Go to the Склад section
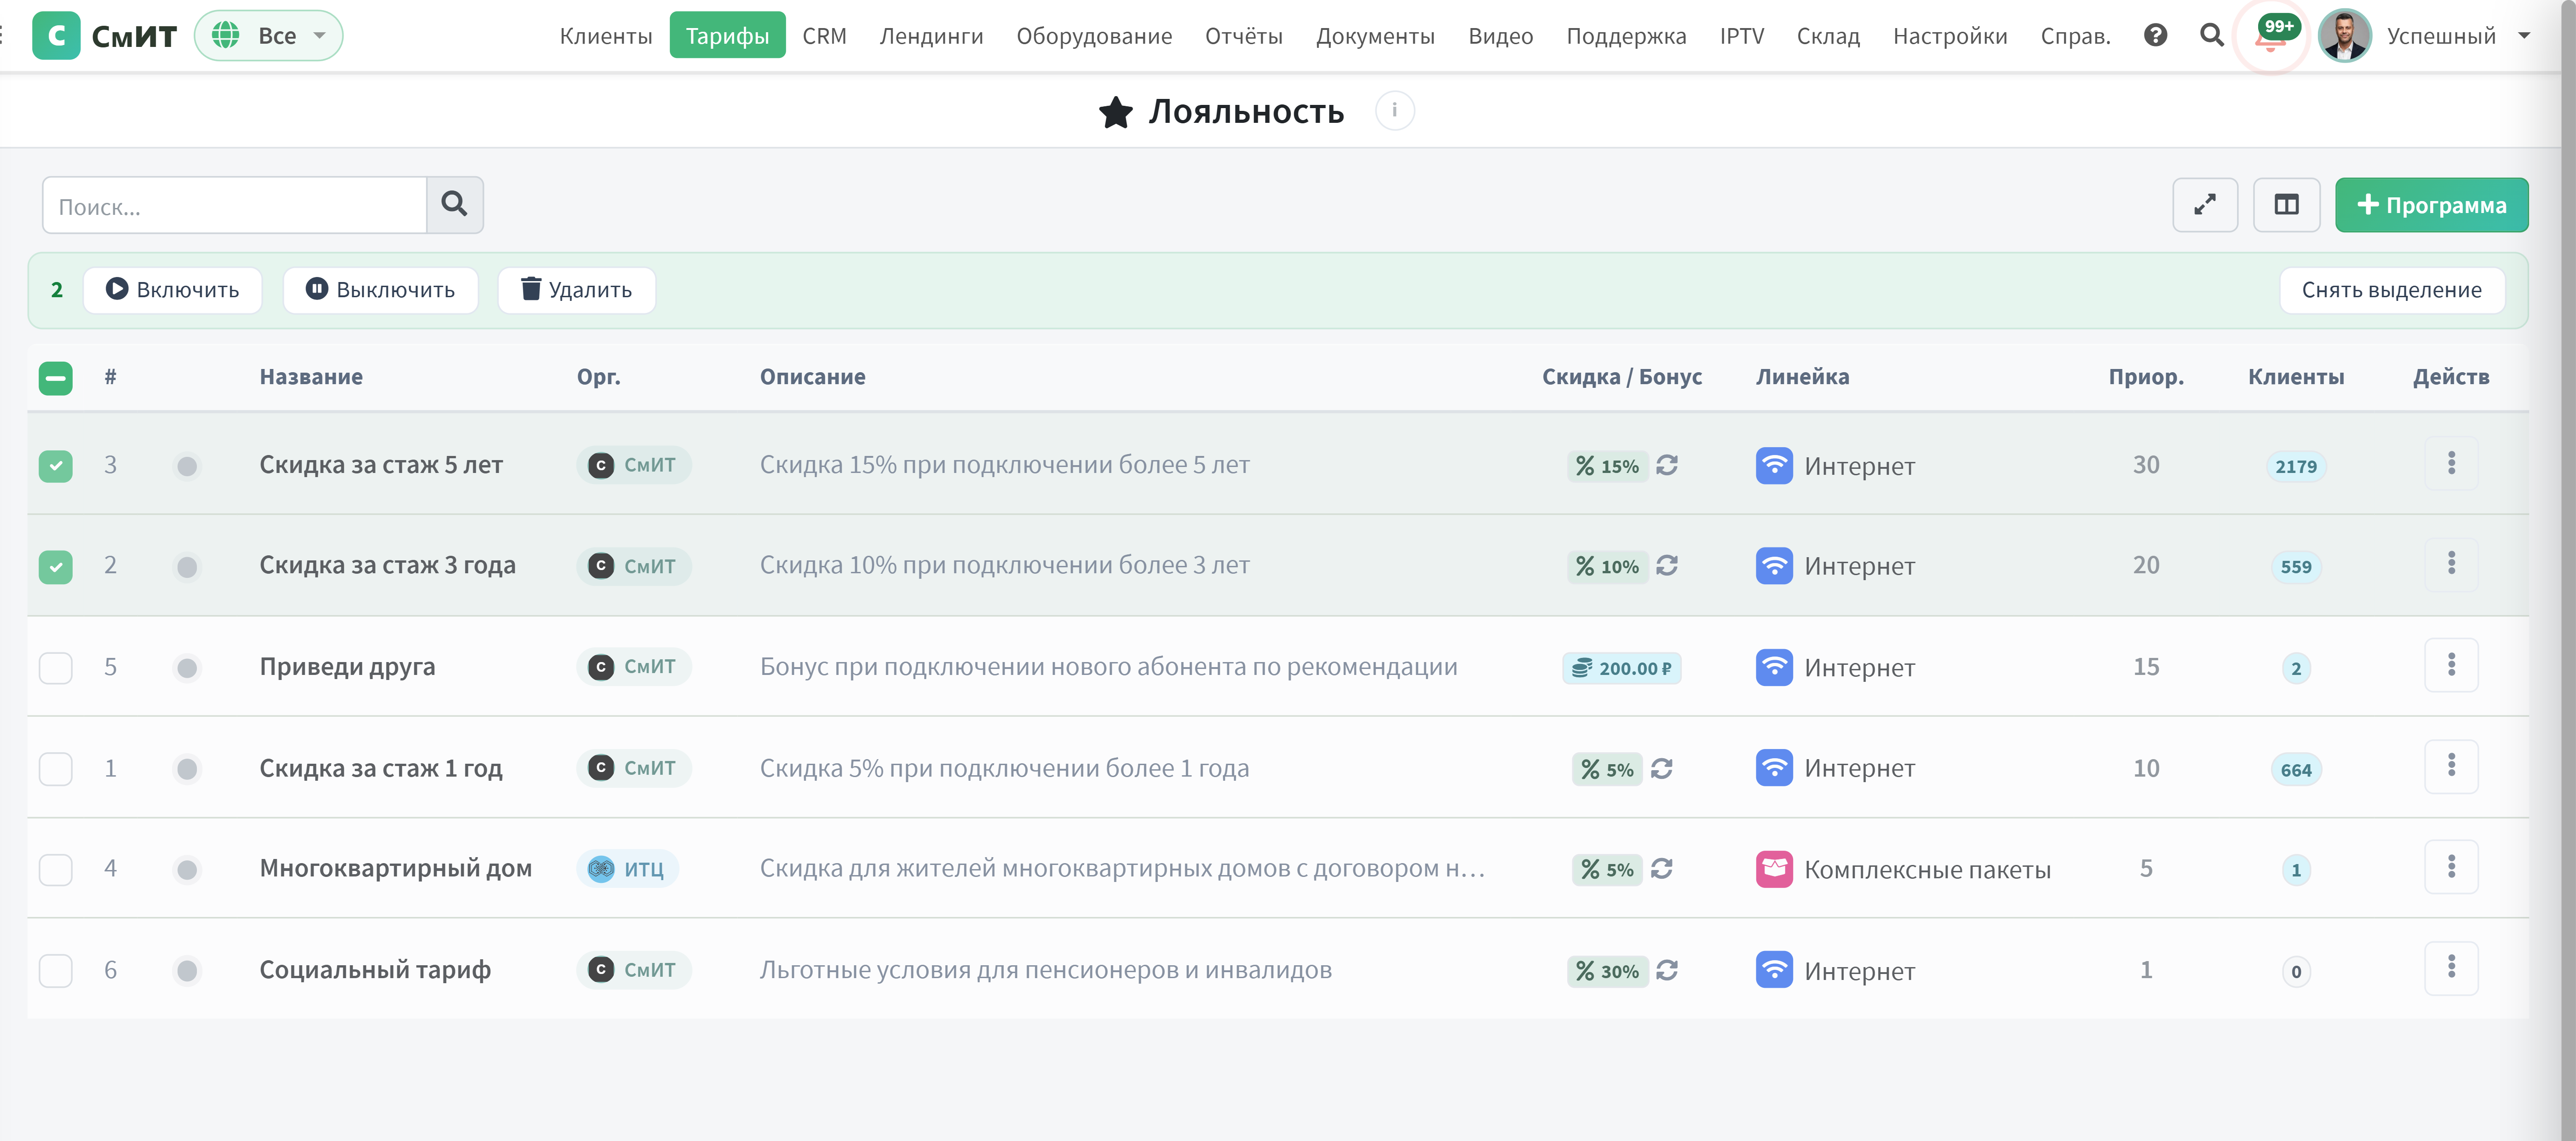Image resolution: width=2576 pixels, height=1141 pixels. [x=1828, y=36]
